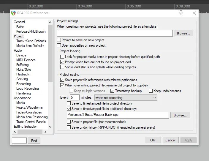The height and width of the screenshot is (161, 209).
Task: Open Peaks/Waveforms page
Action: click(29, 108)
